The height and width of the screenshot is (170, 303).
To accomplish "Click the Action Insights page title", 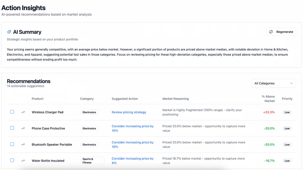I will click(23, 8).
